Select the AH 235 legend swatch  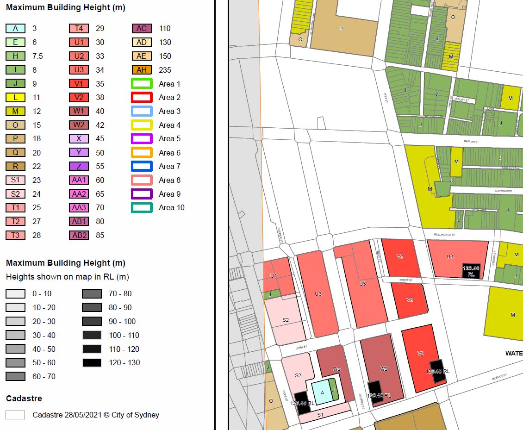tap(141, 69)
